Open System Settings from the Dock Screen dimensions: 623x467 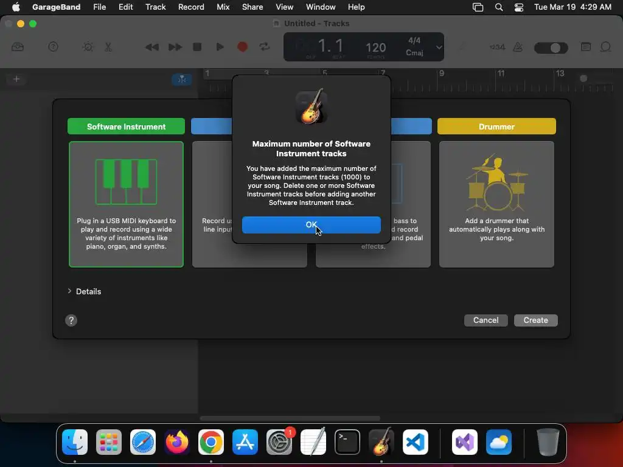[x=279, y=442]
